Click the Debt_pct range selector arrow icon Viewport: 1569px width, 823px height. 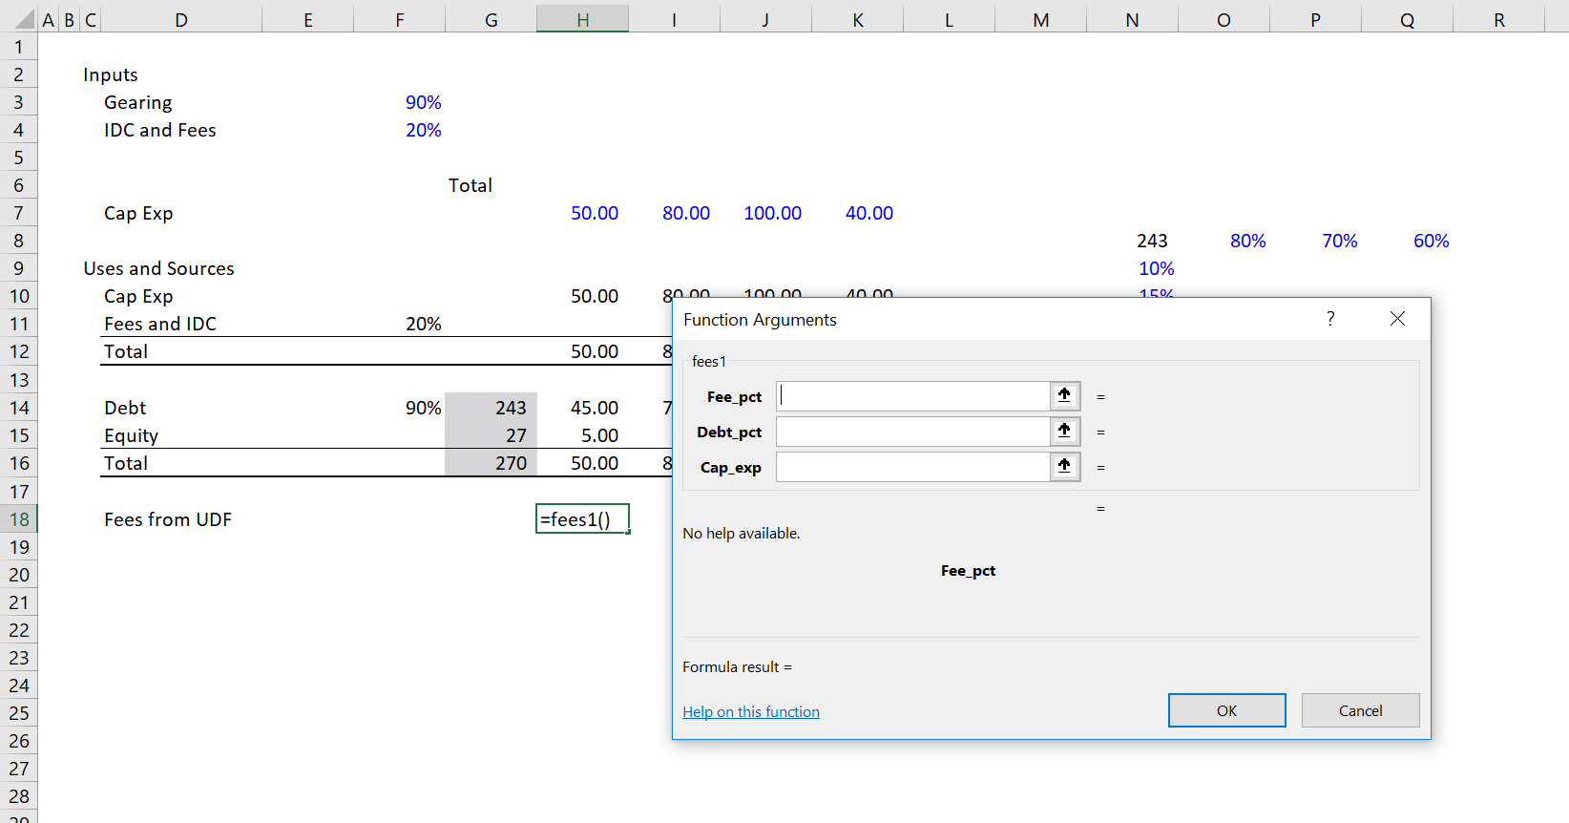1064,431
